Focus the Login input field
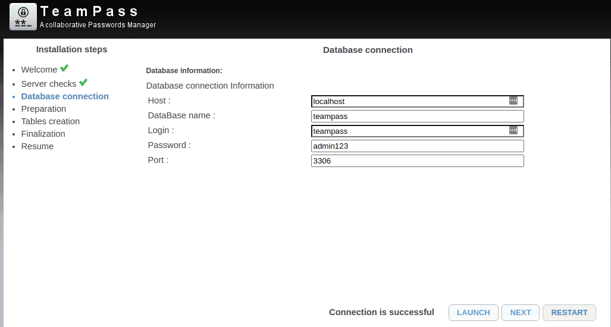Screen dimensions: 611x327 point(417,131)
